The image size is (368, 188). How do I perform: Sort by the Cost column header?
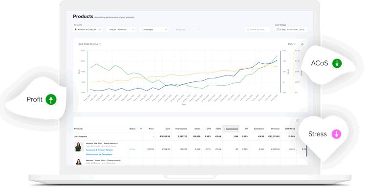click(168, 129)
